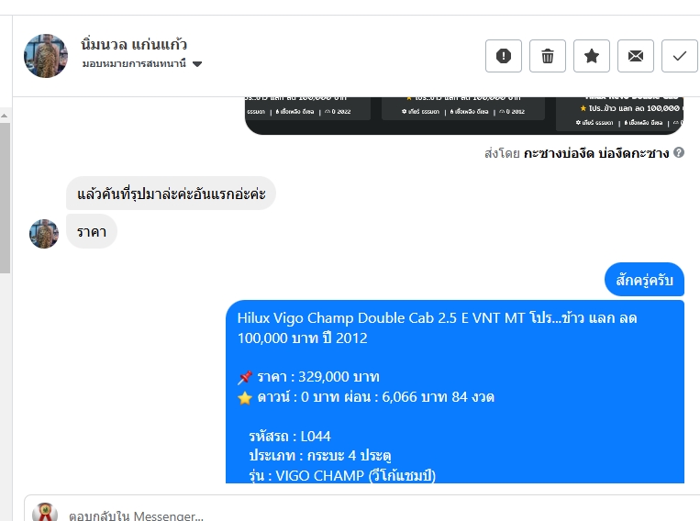Select the type line กระบะ 4 ประตู
Image resolution: width=700 pixels, height=521 pixels.
point(320,455)
